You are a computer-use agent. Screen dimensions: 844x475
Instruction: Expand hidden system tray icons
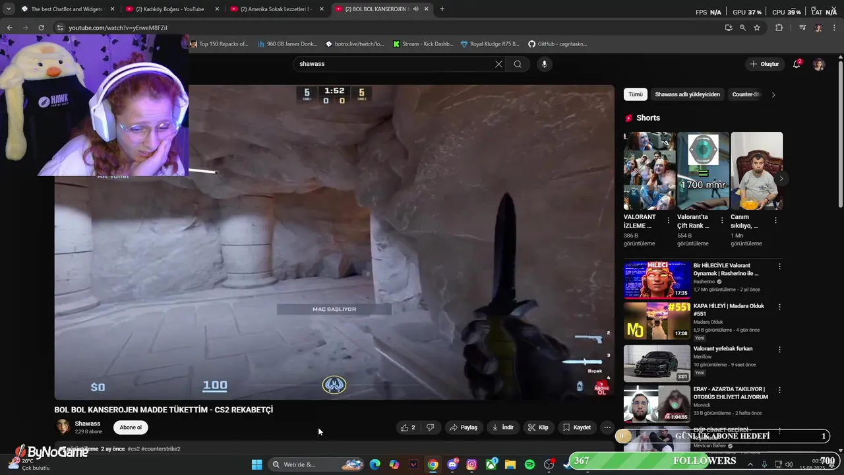[750, 464]
